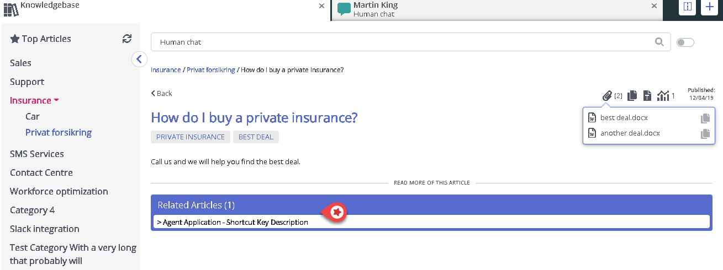The image size is (723, 270).
Task: Copy the best deal.docx attachment
Action: (705, 118)
